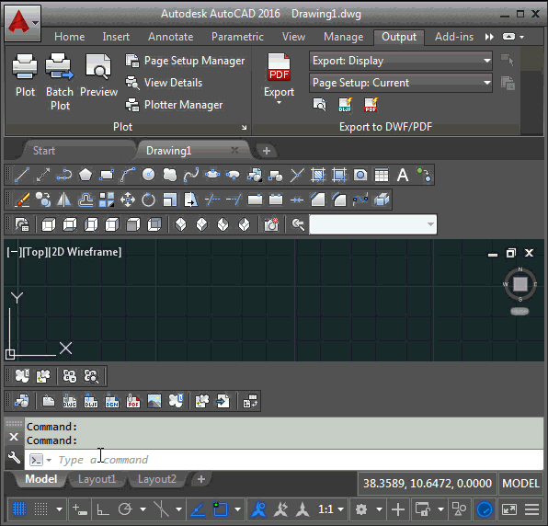Open the Export: Display dropdown
Viewport: 548px width, 526px height.
(x=401, y=61)
